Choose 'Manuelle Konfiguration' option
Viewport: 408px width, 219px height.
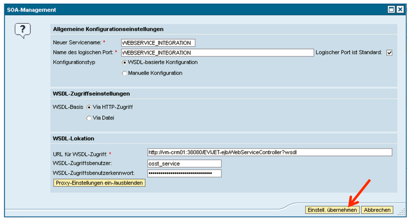click(x=124, y=73)
